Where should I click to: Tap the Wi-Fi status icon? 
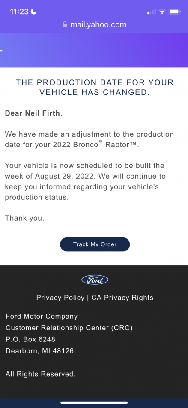162,12
